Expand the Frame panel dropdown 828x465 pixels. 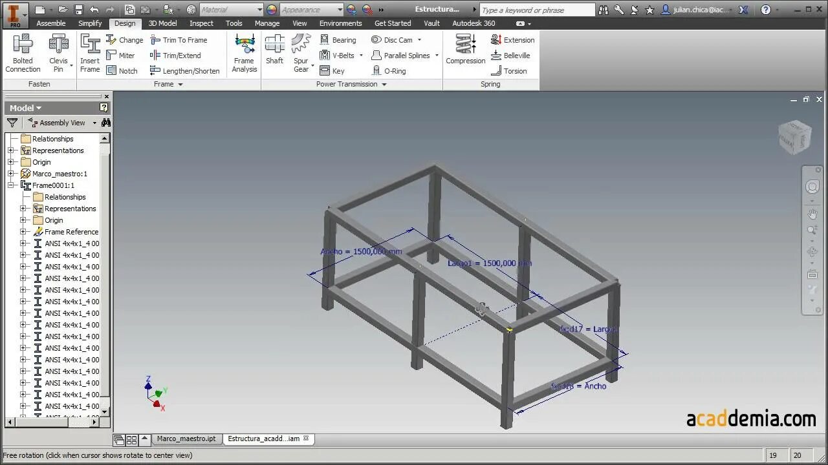coord(180,85)
